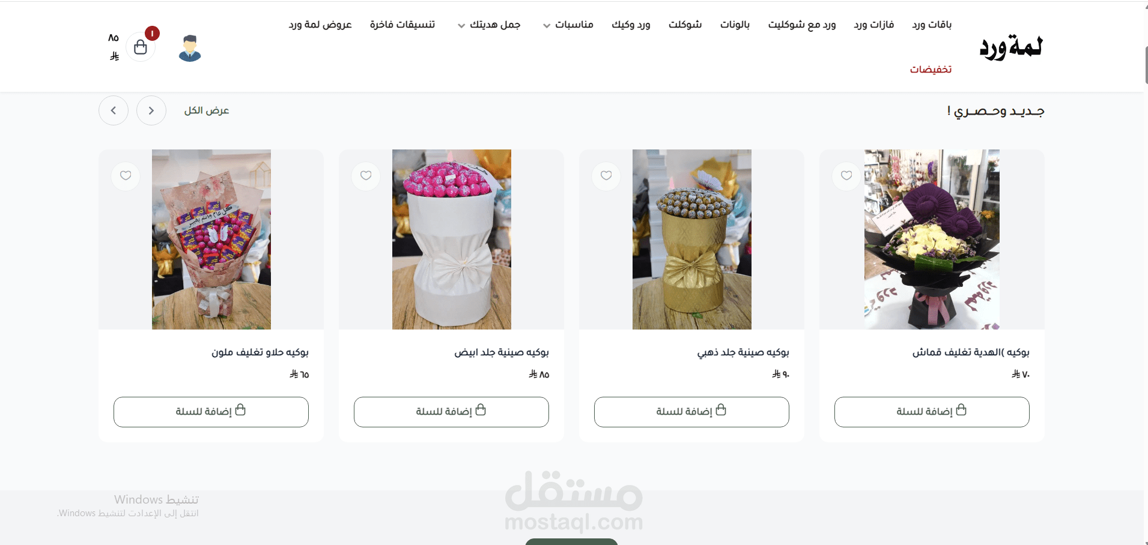Open the بالونات menu item
Viewport: 1148px width, 545px height.
pos(735,25)
